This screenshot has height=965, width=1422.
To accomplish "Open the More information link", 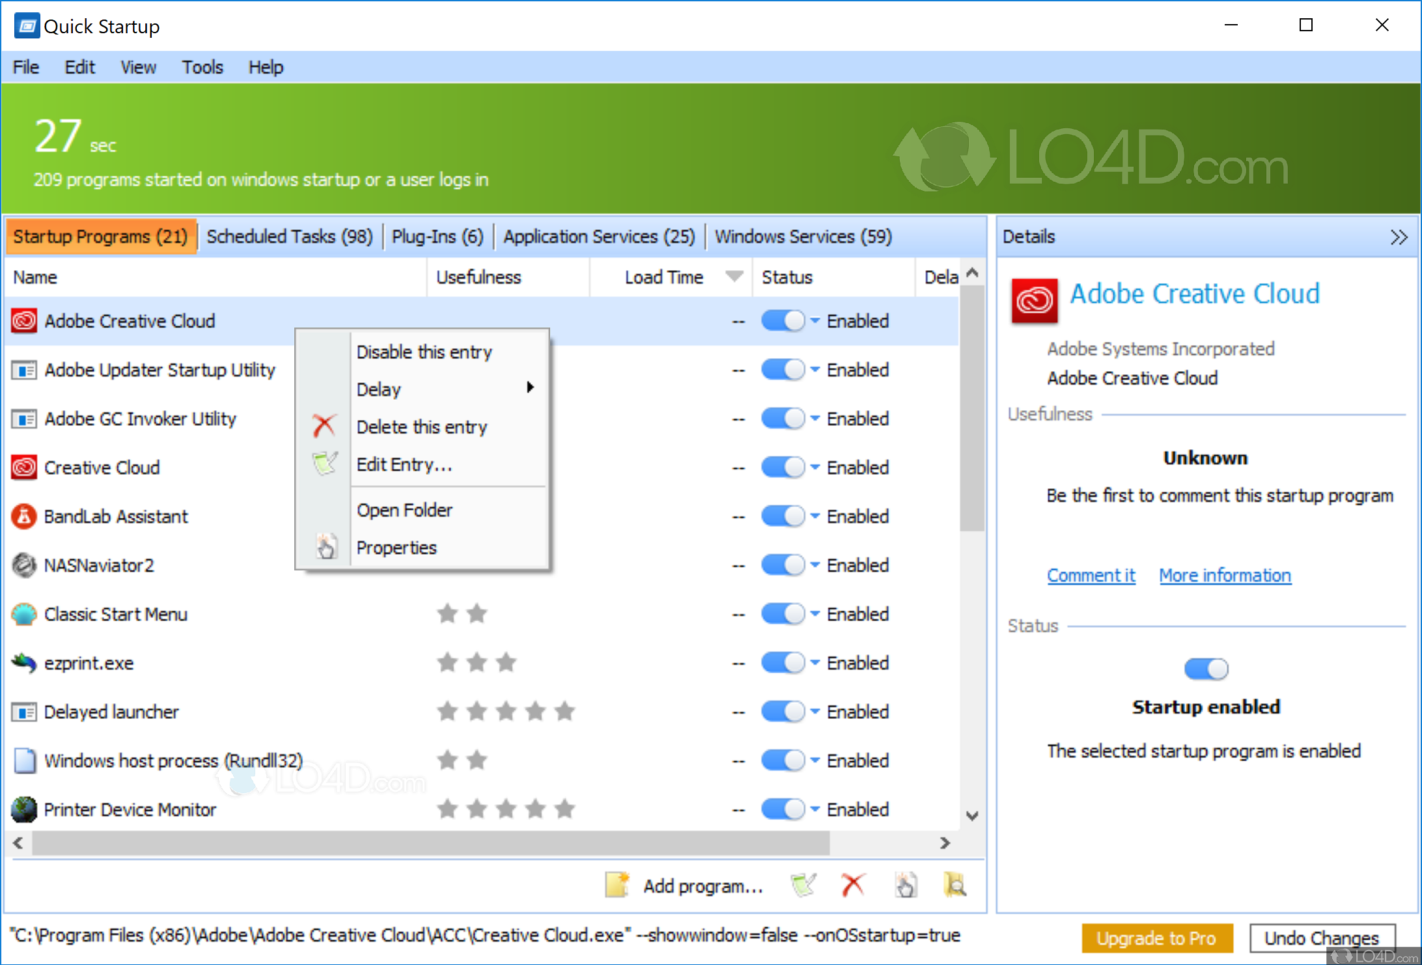I will click(x=1225, y=576).
